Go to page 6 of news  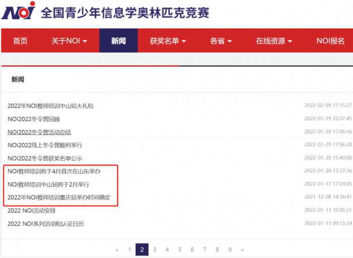(x=192, y=249)
